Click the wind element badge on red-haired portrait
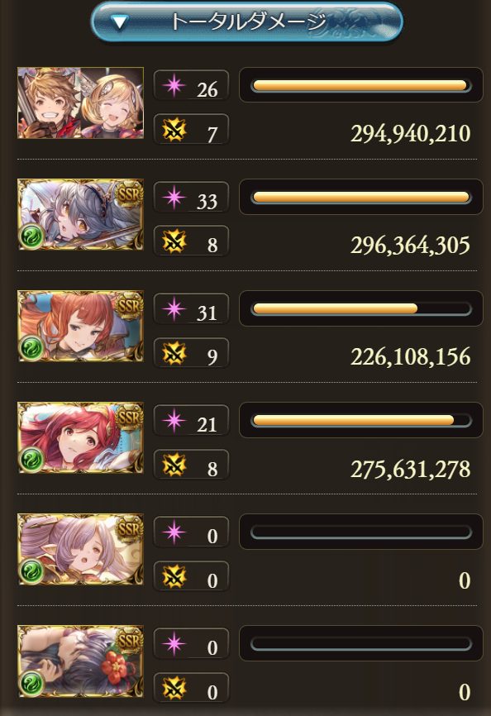 point(31,460)
